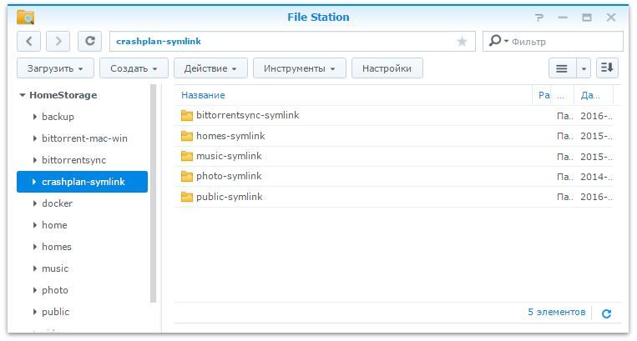
Task: Collapse the HomeStorage tree root
Action: coord(23,95)
